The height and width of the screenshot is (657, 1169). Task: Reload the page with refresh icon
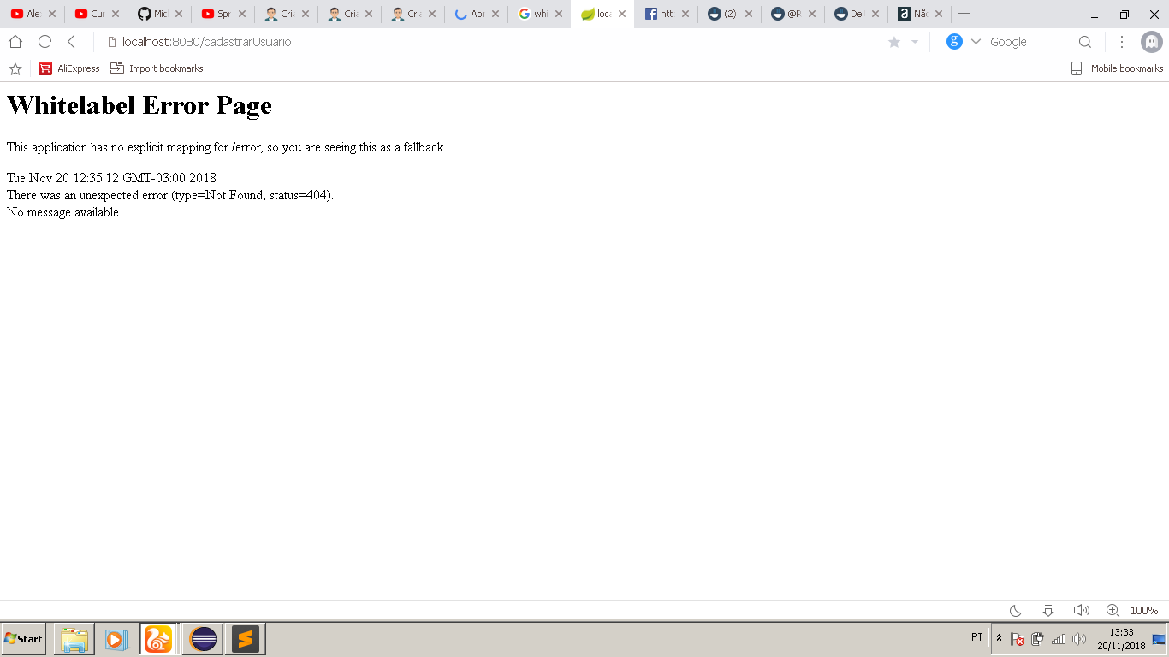pyautogui.click(x=45, y=42)
